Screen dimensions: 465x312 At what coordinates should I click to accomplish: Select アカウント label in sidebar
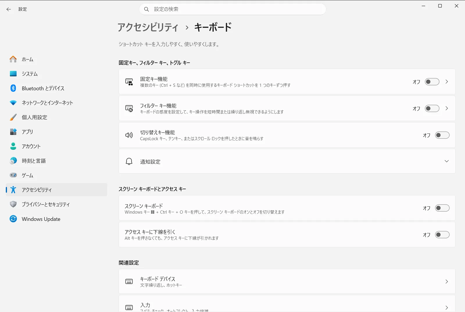[31, 146]
